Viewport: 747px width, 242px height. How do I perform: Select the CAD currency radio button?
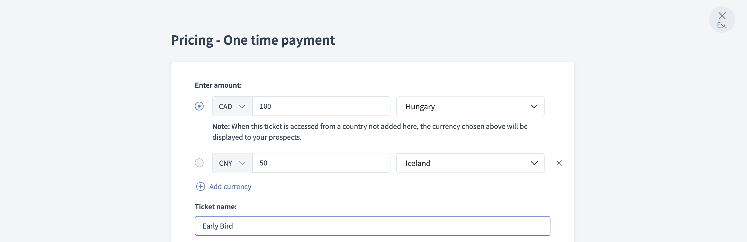[x=199, y=106]
